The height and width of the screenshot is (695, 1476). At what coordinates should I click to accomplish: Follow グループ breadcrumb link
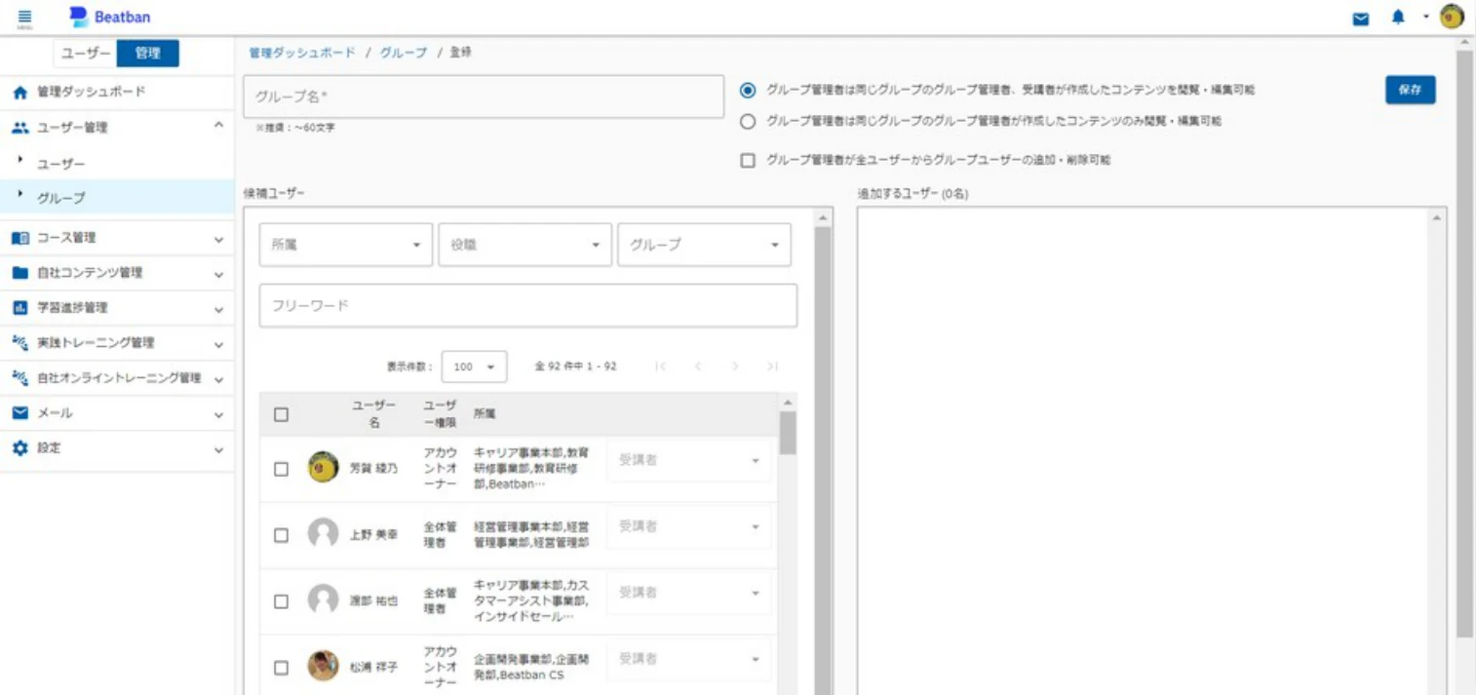(x=404, y=53)
